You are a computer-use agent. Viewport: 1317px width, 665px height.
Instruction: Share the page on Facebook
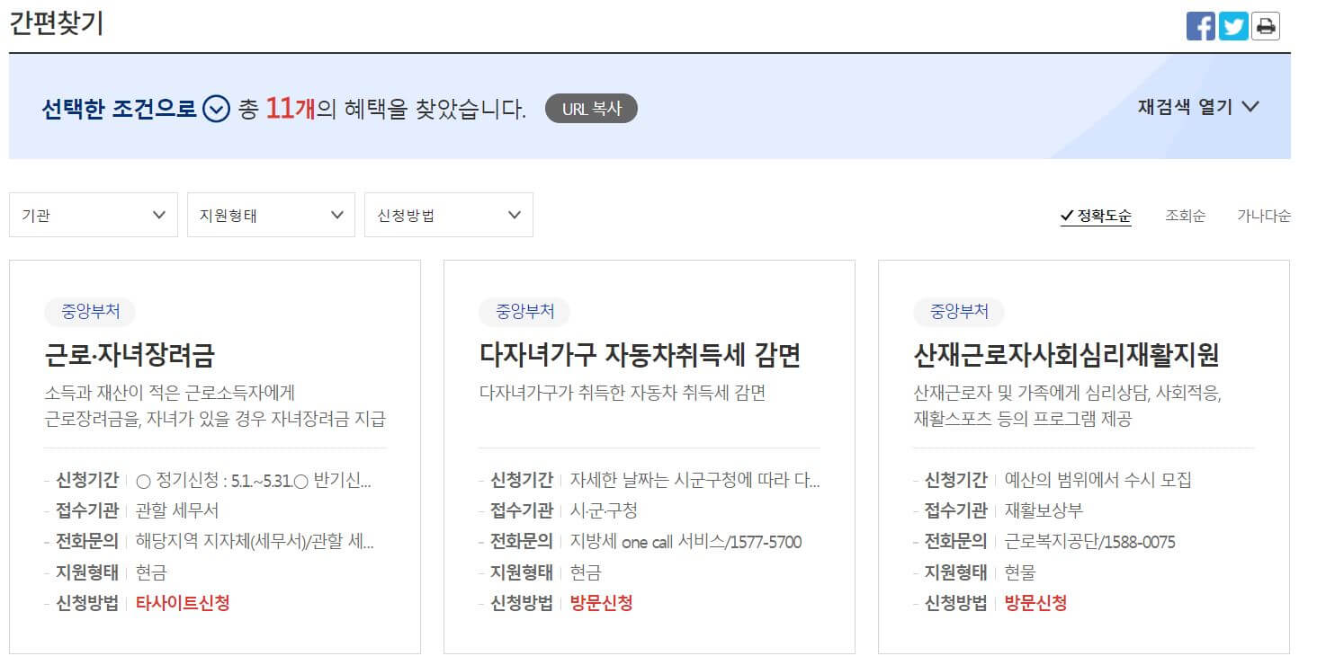[1201, 26]
